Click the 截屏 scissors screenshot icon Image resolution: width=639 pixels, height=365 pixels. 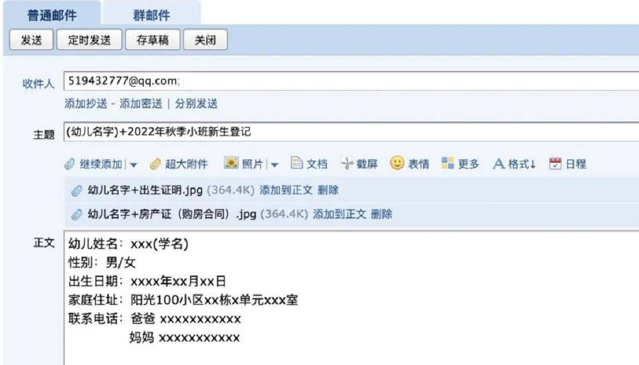coord(347,163)
